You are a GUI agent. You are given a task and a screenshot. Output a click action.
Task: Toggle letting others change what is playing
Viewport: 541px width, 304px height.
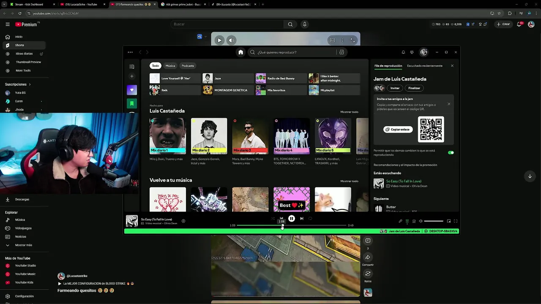[451, 152]
